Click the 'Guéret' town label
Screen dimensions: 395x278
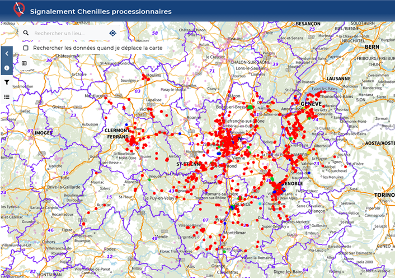click(x=59, y=107)
